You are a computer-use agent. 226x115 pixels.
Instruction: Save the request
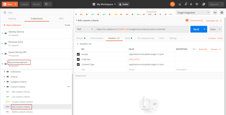(213, 29)
